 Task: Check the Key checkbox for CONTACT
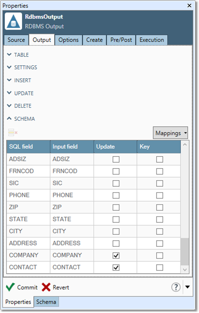159,267
